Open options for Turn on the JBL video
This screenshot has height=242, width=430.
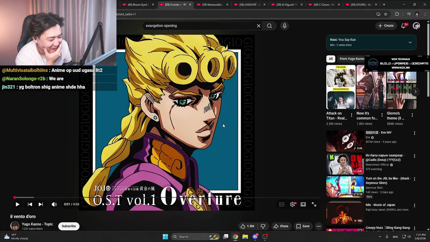415,179
